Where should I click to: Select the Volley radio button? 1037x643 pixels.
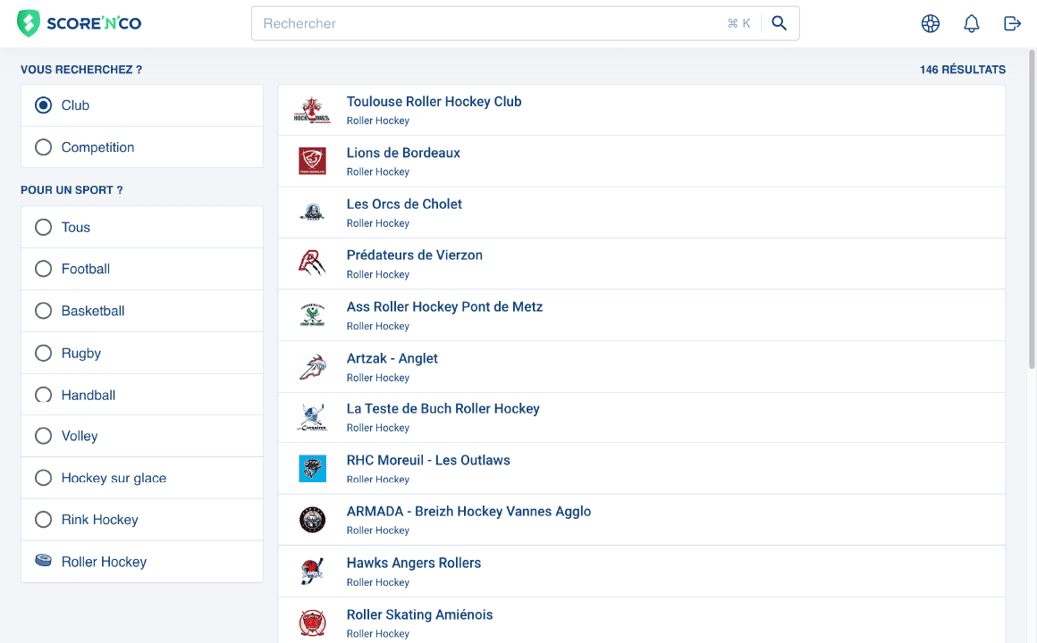point(43,436)
